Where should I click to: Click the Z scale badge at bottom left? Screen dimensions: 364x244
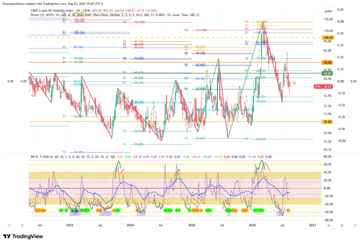coord(22,225)
